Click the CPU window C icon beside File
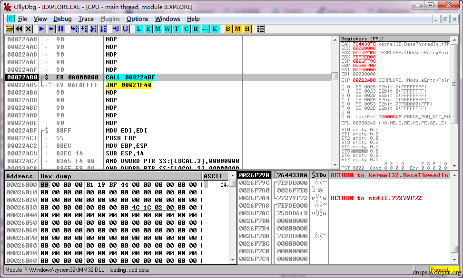Screen dimensions: 463x278 click(10, 19)
